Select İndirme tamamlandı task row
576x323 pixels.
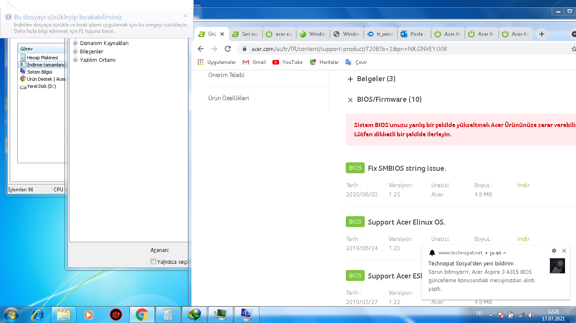[x=41, y=65]
